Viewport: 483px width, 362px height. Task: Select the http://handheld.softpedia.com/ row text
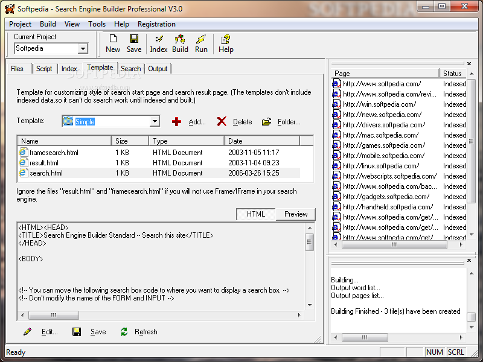pos(388,207)
